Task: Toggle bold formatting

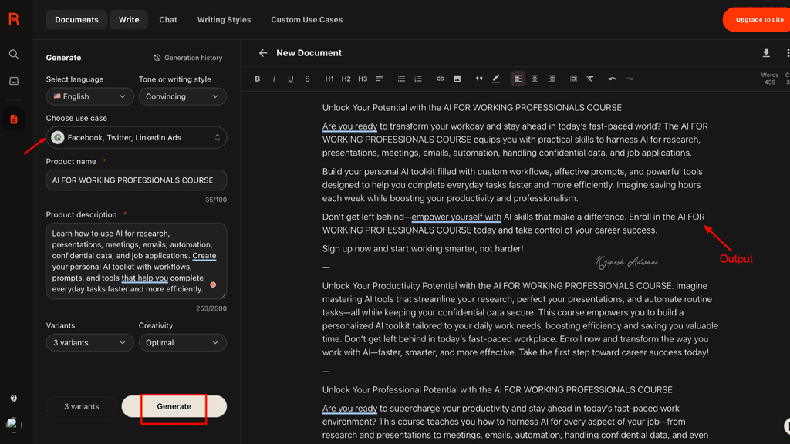Action: coord(258,79)
